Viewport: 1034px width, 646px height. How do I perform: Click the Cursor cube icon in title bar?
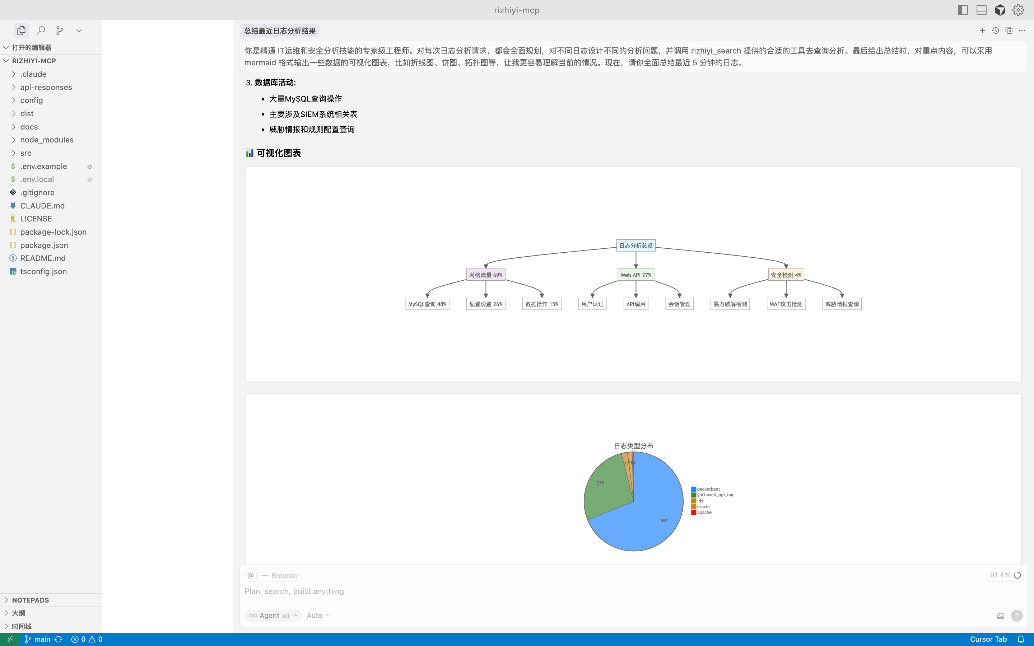click(1000, 10)
